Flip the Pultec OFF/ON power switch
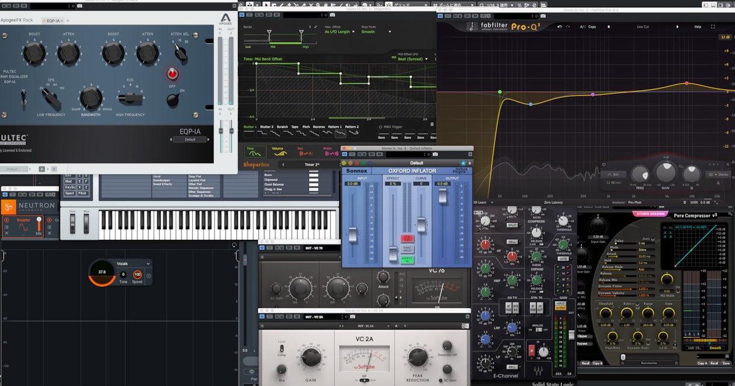735x386 pixels. (x=173, y=100)
